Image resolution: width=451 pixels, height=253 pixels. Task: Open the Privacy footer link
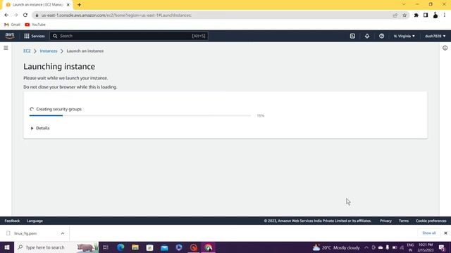tap(385, 221)
